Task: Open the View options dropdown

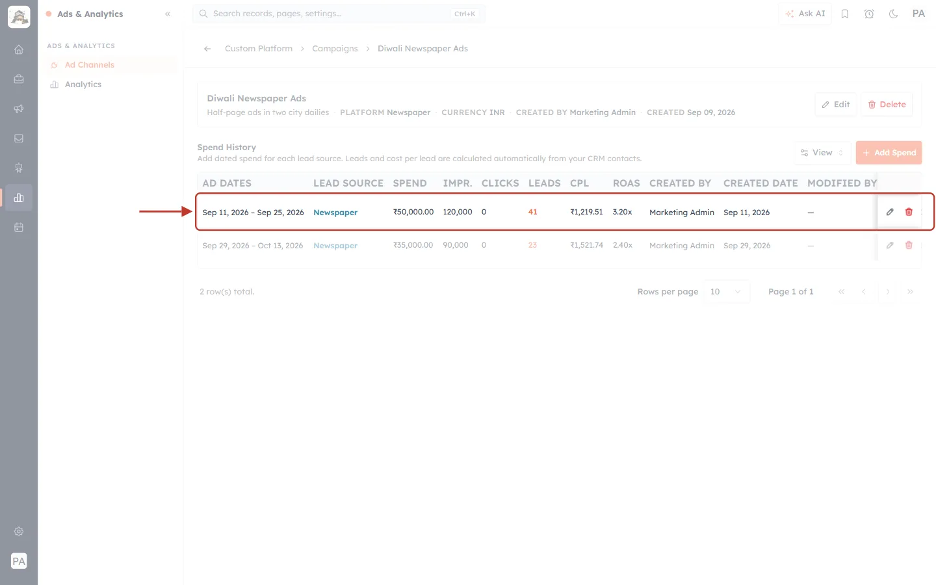Action: [x=822, y=153]
